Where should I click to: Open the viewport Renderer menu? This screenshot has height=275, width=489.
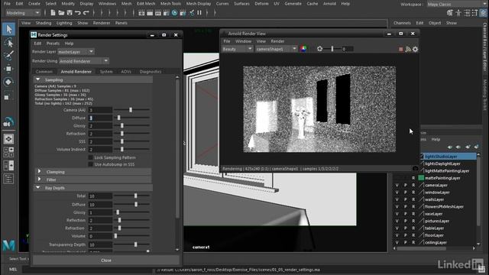(x=102, y=23)
